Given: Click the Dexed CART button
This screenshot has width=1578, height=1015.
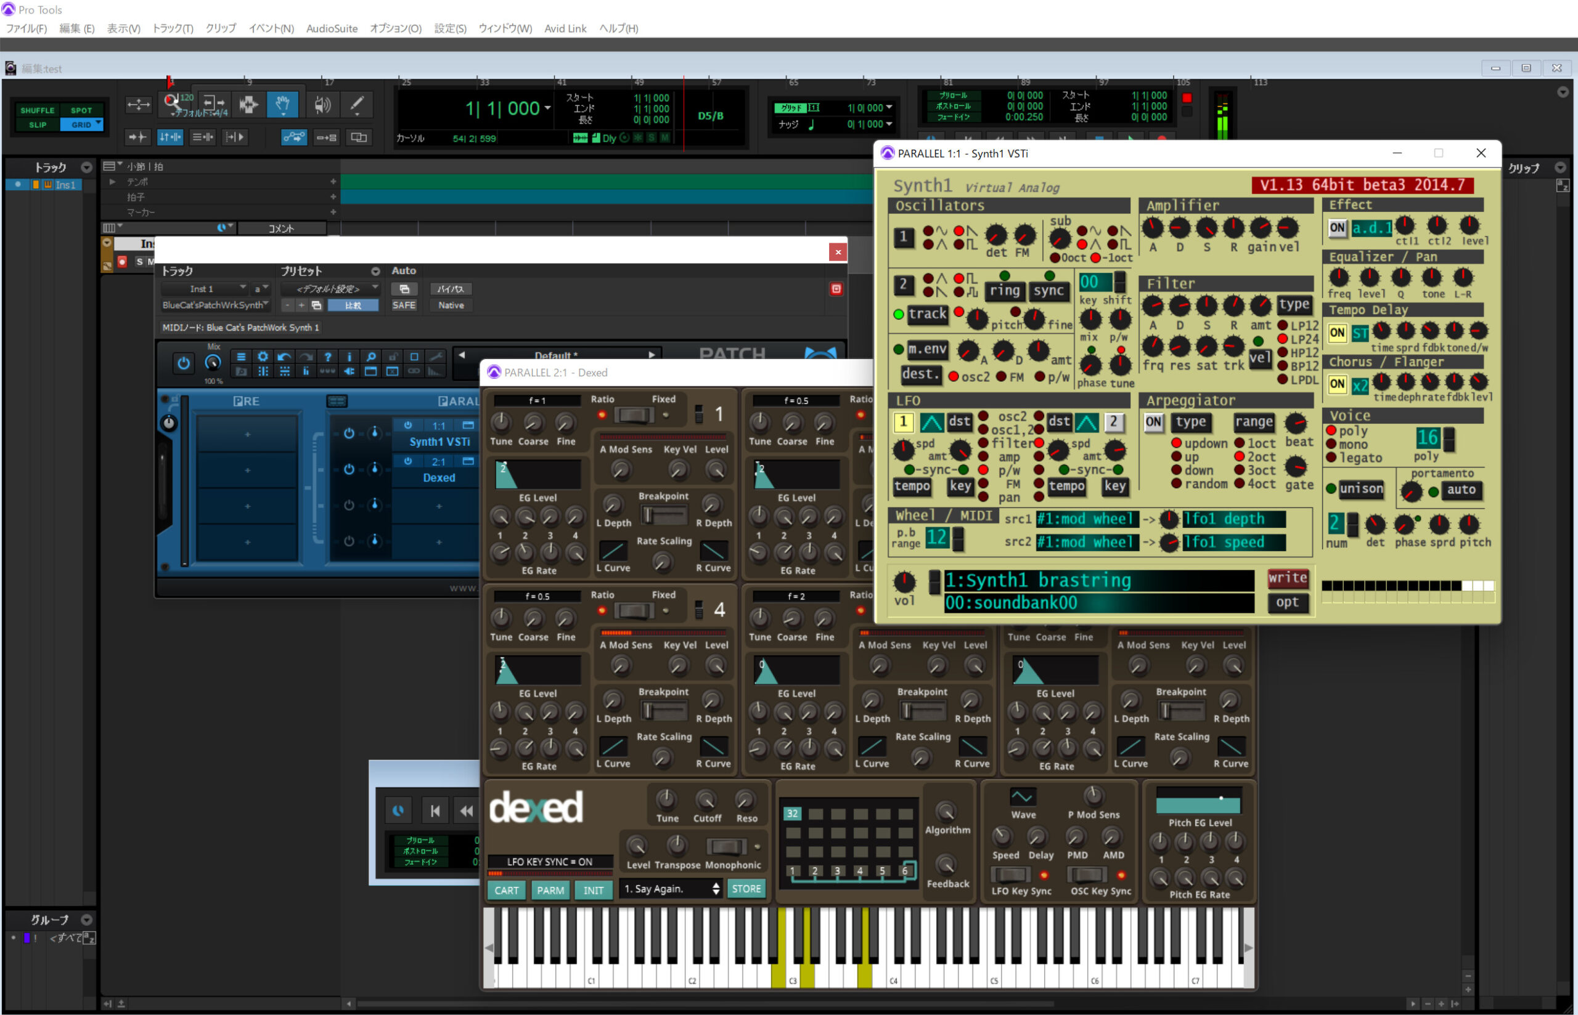Looking at the screenshot, I should 507,891.
